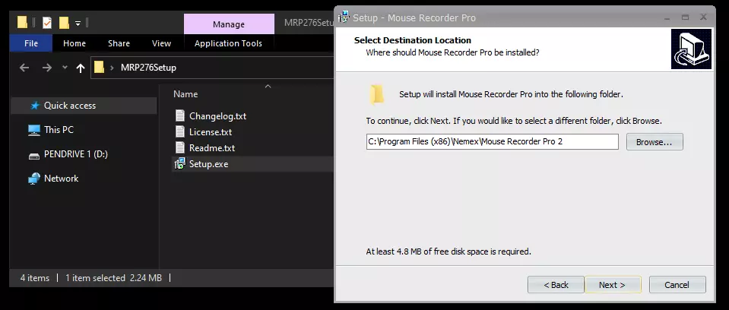
Task: Click '1 item selected 2.24 MB' status
Action: (113, 278)
